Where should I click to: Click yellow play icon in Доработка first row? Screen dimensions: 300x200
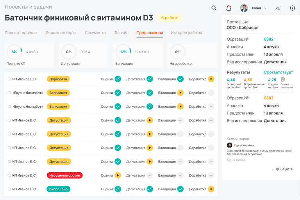[x=211, y=79]
